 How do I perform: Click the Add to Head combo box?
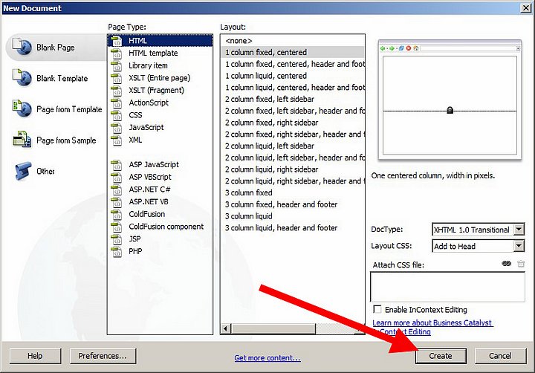(478, 246)
